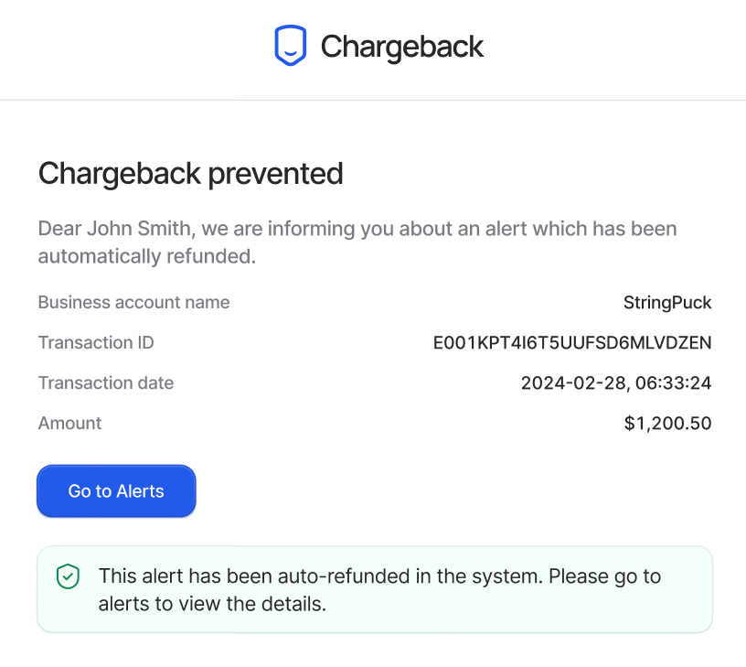This screenshot has height=667, width=746.
Task: Click the Amount label
Action: pyautogui.click(x=69, y=424)
